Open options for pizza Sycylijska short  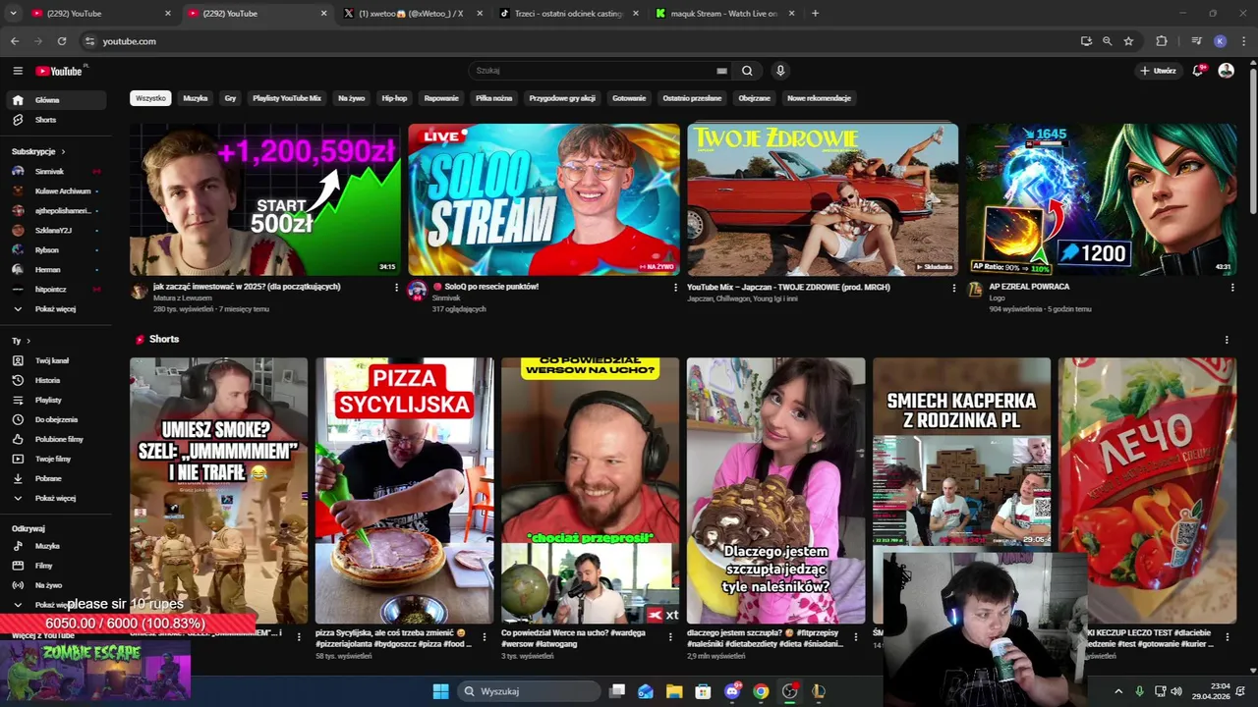pos(484,637)
